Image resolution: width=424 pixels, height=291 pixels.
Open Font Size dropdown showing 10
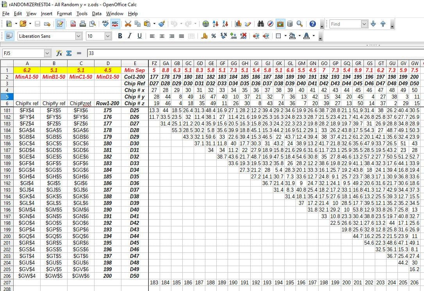[x=108, y=36]
